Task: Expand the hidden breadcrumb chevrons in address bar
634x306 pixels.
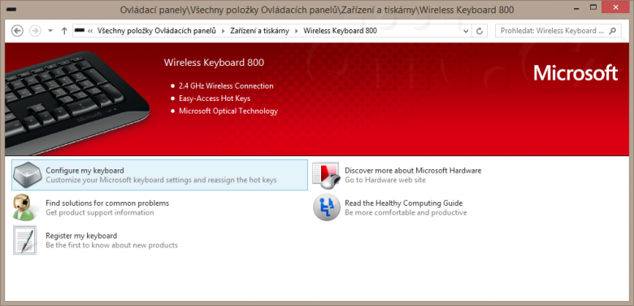Action: pyautogui.click(x=90, y=31)
